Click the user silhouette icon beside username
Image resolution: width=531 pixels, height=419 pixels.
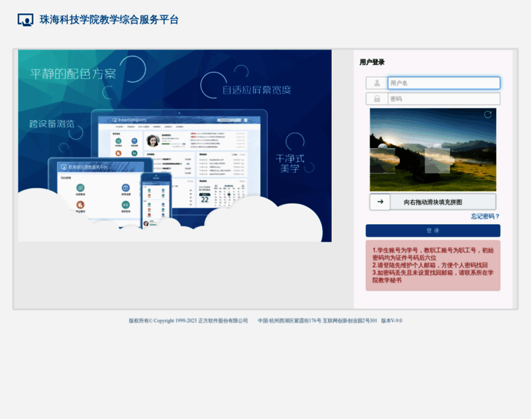coord(377,83)
